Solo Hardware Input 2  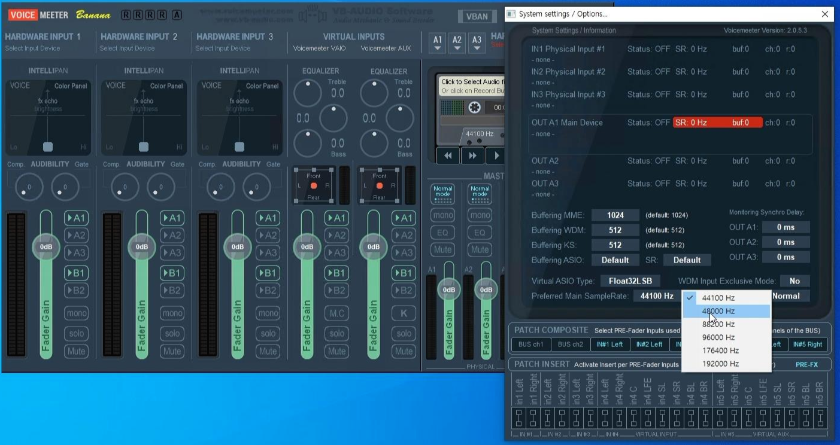pos(172,334)
